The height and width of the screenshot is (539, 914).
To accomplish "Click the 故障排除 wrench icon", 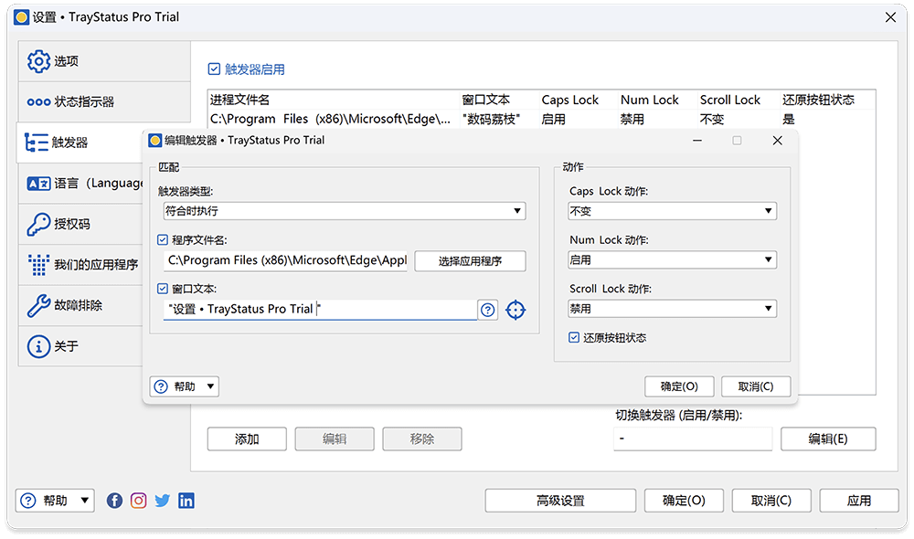I will click(x=37, y=304).
